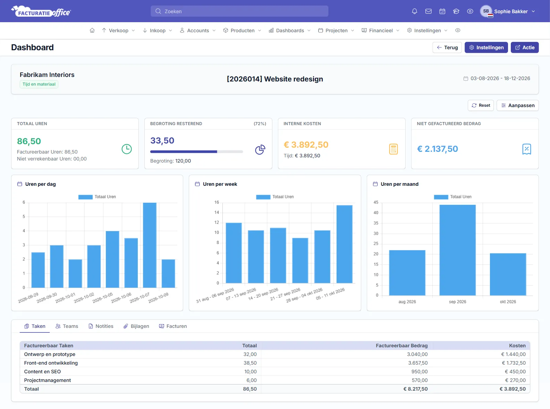Click the aug 2026 bar in monthly chart
The width and height of the screenshot is (550, 409).
coord(407,273)
